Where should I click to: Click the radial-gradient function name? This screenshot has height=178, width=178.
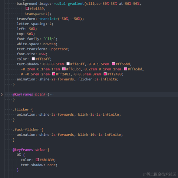(x=69, y=4)
